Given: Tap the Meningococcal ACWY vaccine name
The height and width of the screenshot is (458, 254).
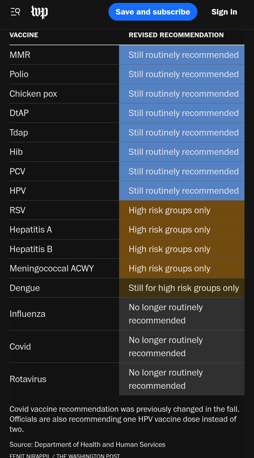Looking at the screenshot, I should (52, 269).
